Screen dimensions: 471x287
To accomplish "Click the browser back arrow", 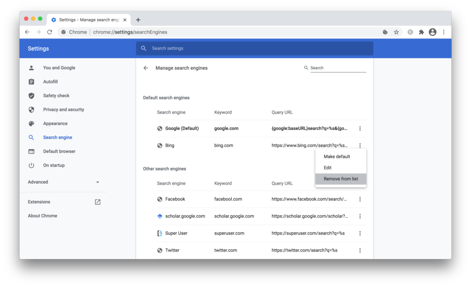I will [x=27, y=32].
